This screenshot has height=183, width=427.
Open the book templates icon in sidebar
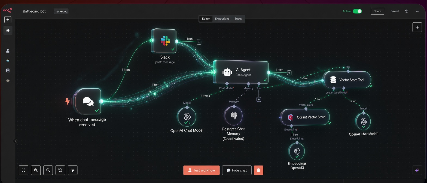click(8, 71)
